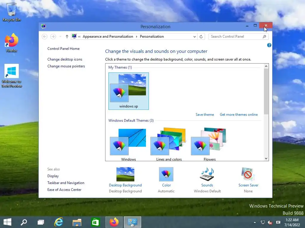Image resolution: width=305 pixels, height=228 pixels.
Task: Open the notifications tray icon
Action: (x=278, y=222)
